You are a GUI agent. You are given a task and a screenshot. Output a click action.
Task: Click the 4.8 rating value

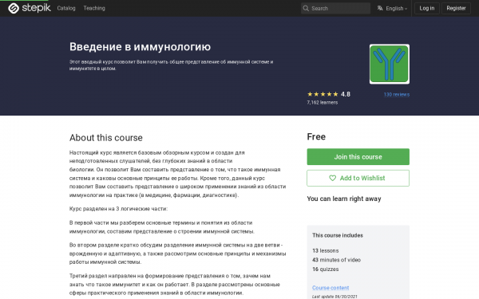(346, 94)
